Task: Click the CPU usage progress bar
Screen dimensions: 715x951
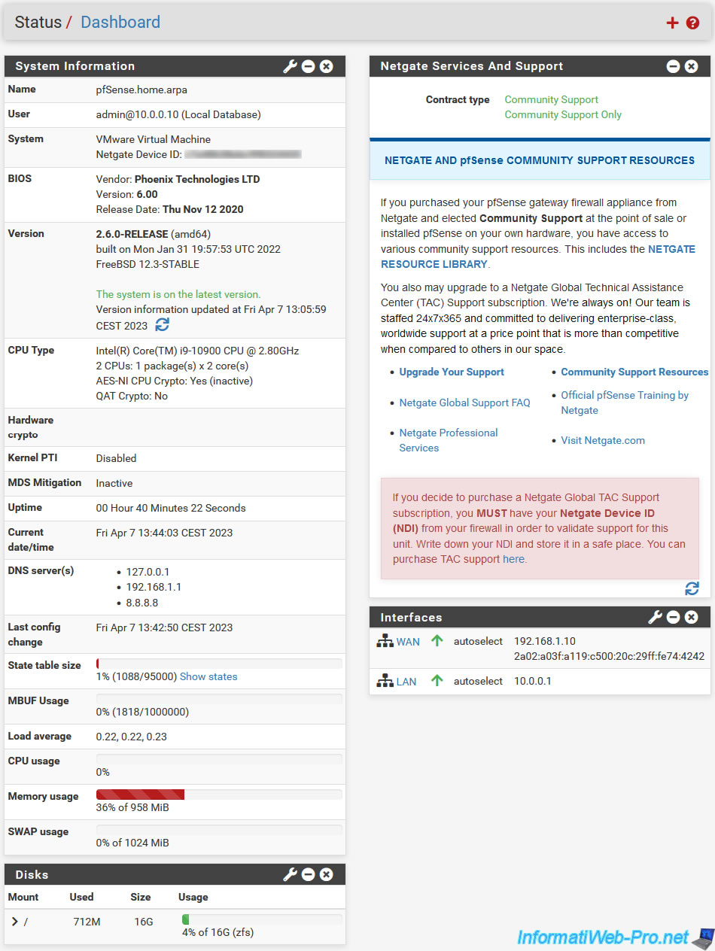Action: click(x=219, y=759)
